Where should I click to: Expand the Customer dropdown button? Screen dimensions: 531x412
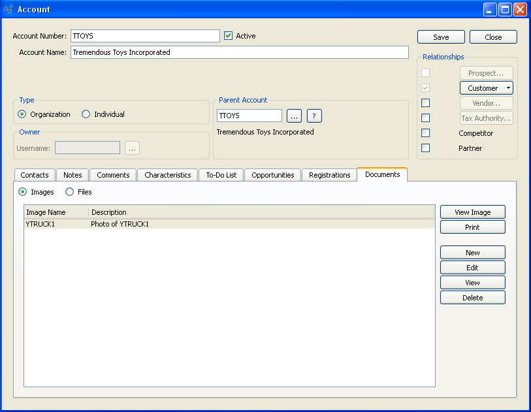[509, 88]
